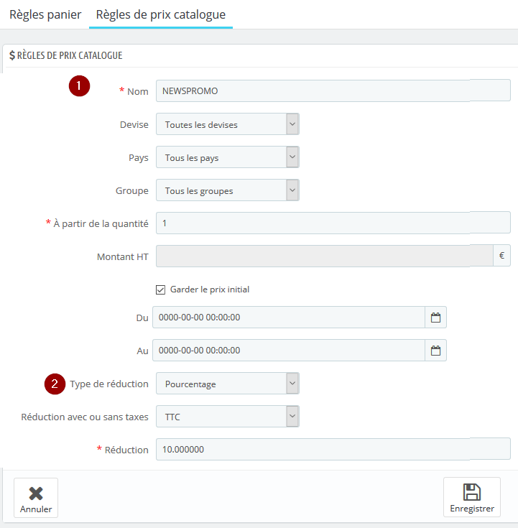Open the Pays dropdown list

227,157
